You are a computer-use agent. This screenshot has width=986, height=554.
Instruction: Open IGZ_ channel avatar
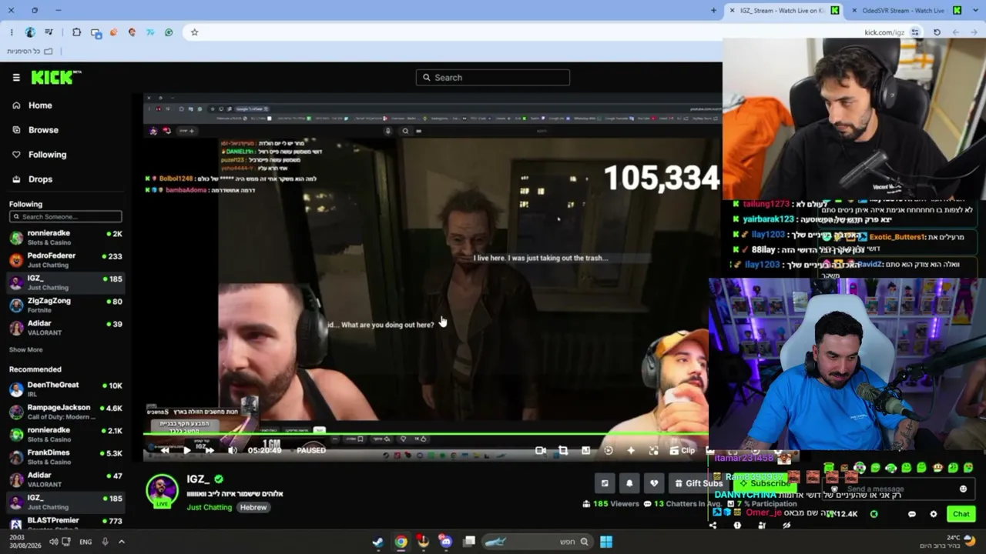click(162, 490)
